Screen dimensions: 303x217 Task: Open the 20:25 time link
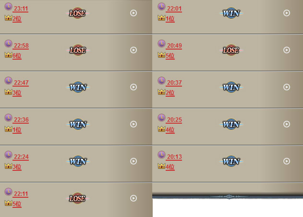(x=174, y=120)
